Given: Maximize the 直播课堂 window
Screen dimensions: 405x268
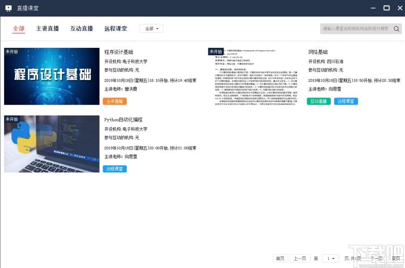Looking at the screenshot, I should 386,8.
